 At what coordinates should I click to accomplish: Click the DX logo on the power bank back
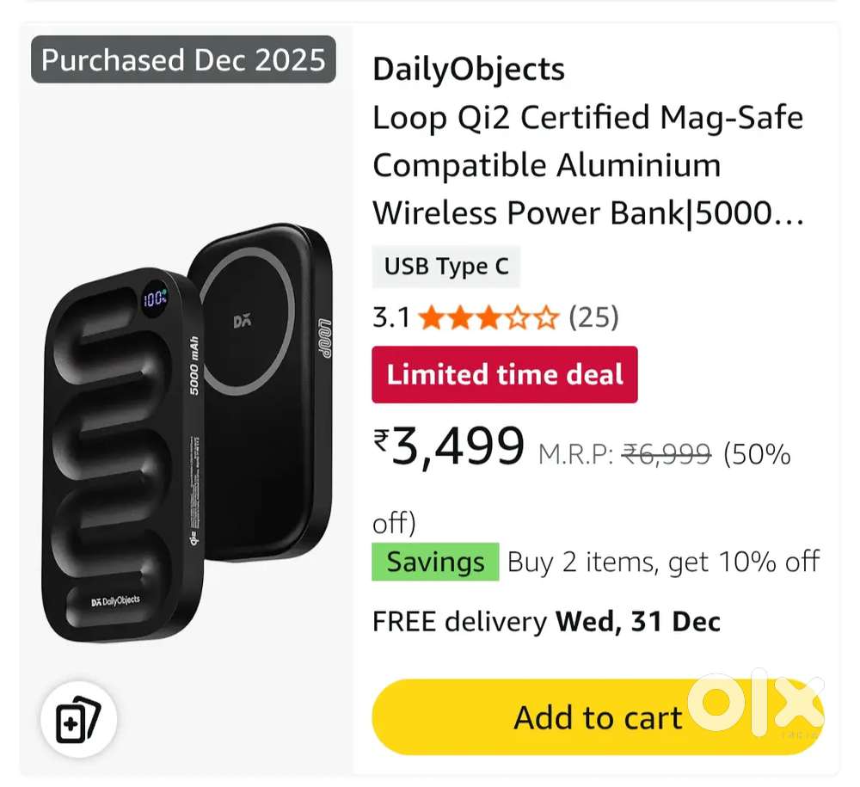tap(242, 322)
